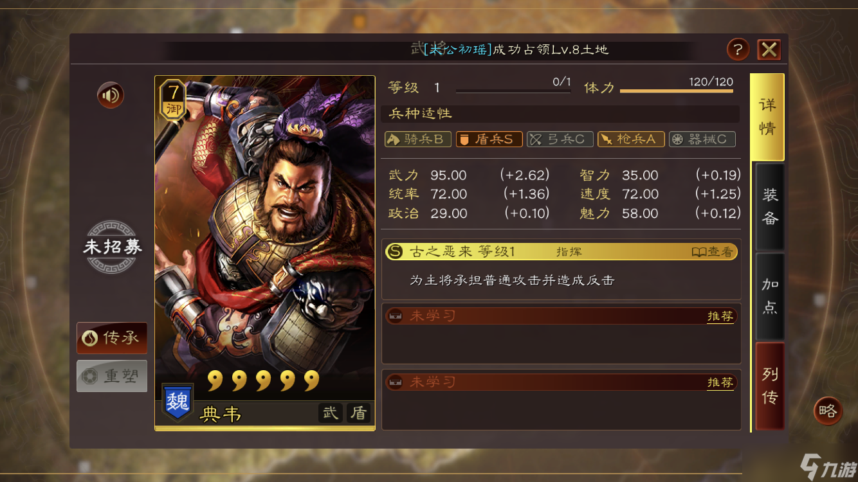
Task: Switch to the 加点 stat points tab
Action: click(770, 296)
